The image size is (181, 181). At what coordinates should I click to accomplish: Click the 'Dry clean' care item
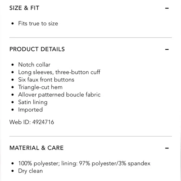coord(31,171)
